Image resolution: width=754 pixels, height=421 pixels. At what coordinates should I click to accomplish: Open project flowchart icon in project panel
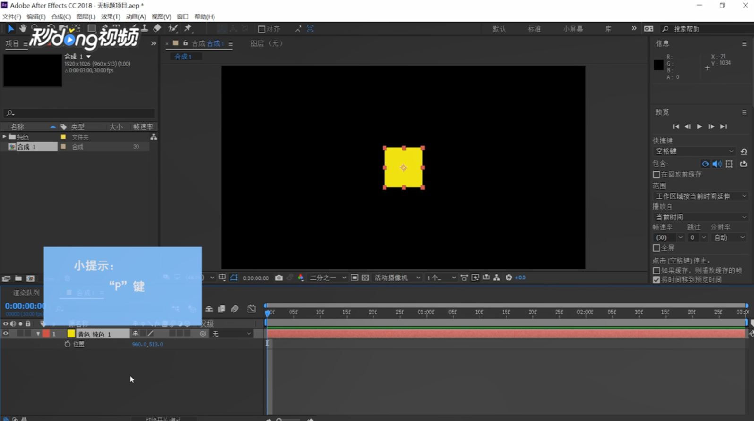pos(154,137)
